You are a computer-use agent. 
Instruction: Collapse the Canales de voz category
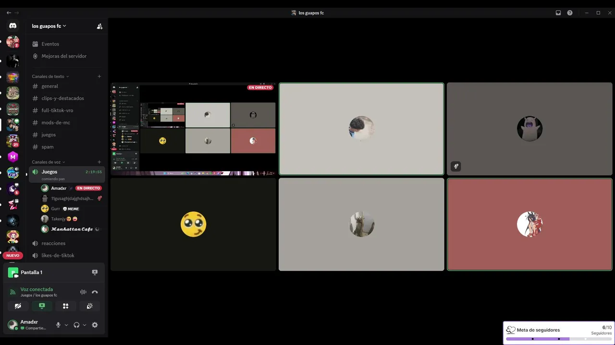[49, 162]
